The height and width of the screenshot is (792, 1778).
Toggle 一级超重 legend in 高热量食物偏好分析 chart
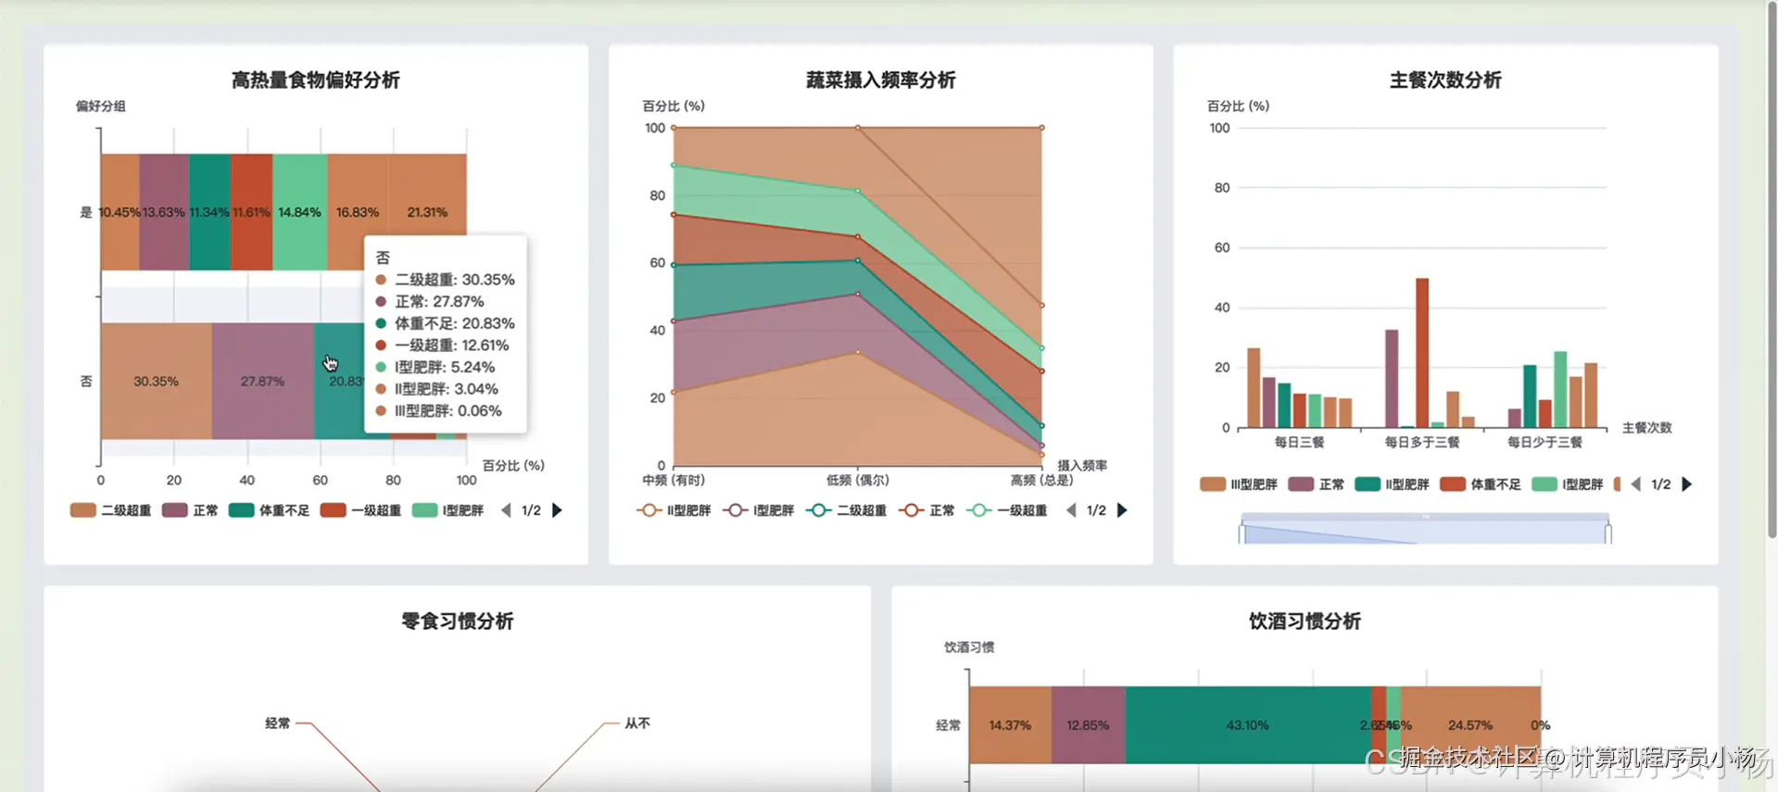pos(360,510)
